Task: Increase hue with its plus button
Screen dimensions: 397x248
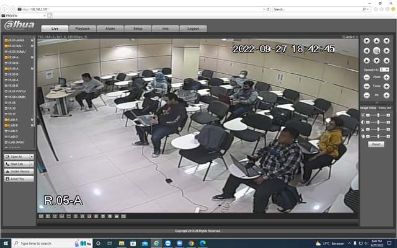Action: 388,136
